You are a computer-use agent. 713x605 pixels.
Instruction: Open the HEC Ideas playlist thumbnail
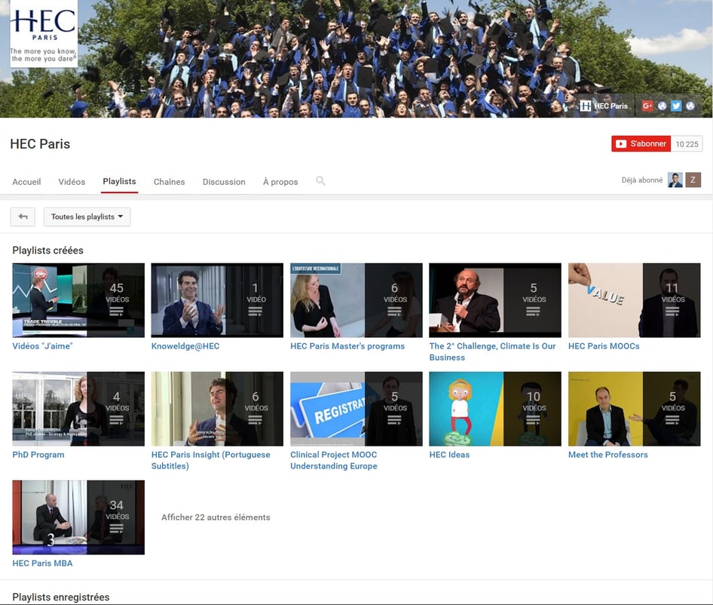point(495,409)
